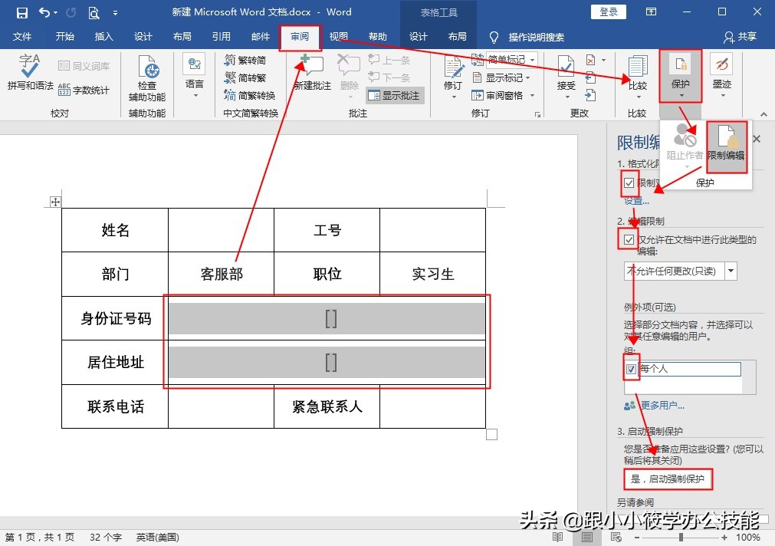The width and height of the screenshot is (775, 546).
Task: Open the 表格工具 设计 tab
Action: [418, 35]
